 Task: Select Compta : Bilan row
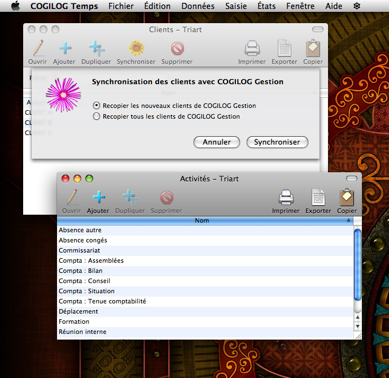click(205, 271)
